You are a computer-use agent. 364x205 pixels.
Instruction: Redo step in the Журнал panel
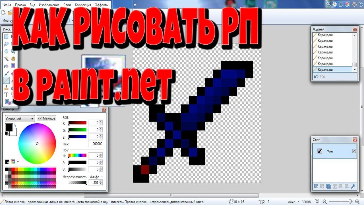click(x=322, y=76)
